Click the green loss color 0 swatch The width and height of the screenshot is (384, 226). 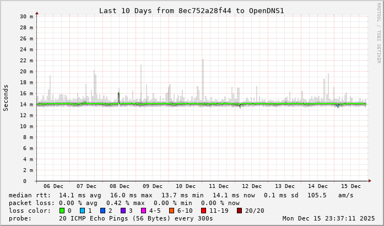click(62, 211)
